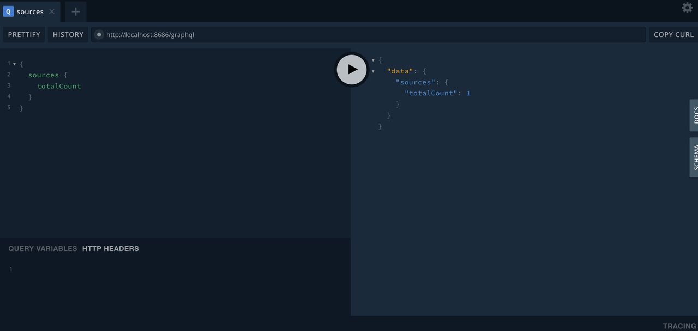Collapse the root object of the JSON response
Viewport: 698px width, 331px height.
373,60
